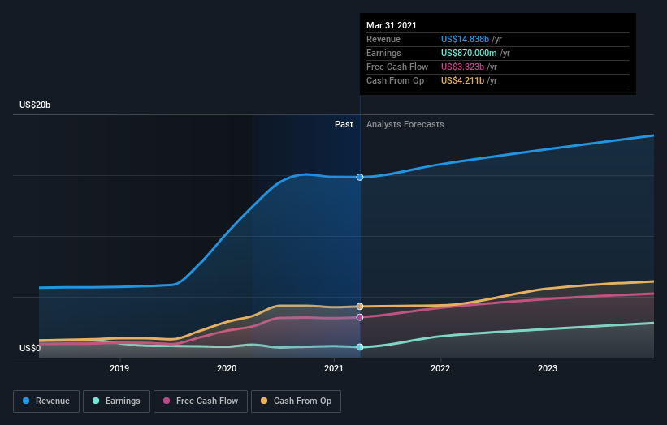Click the 2022 axis label
The image size is (667, 425).
tap(440, 368)
